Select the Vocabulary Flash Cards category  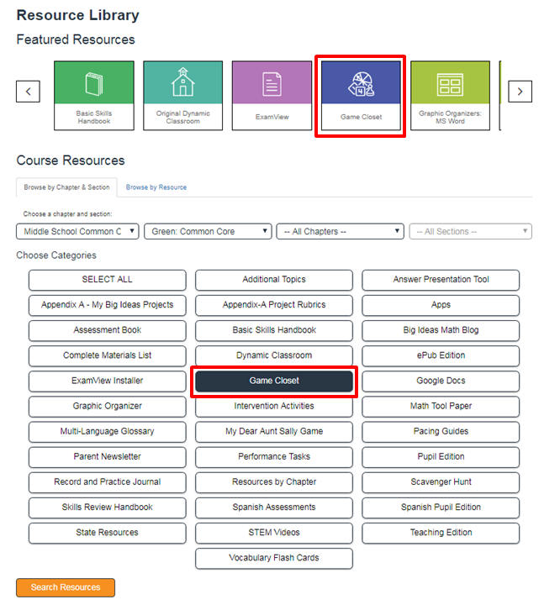274,558
